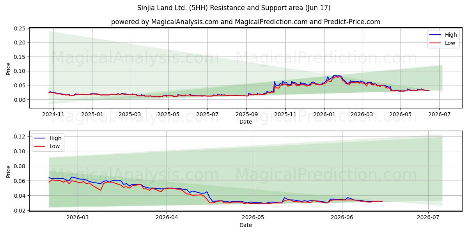Click the '0.08' y-axis tick in bottom chart
The image size is (468, 234).
pos(19,166)
